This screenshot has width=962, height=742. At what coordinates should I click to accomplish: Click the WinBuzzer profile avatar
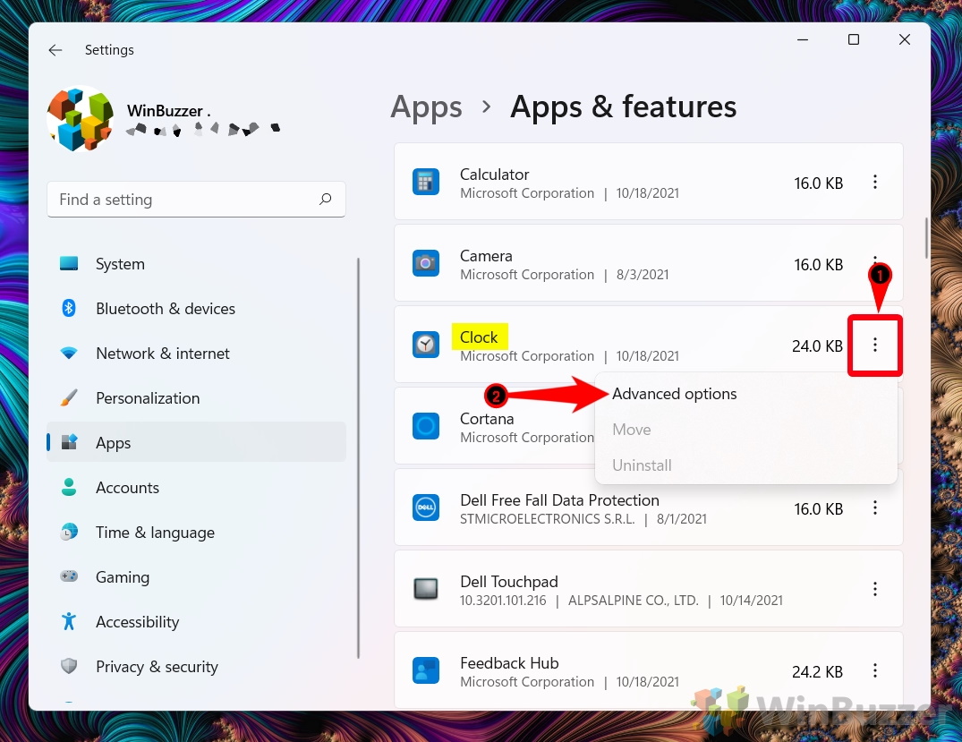(81, 118)
